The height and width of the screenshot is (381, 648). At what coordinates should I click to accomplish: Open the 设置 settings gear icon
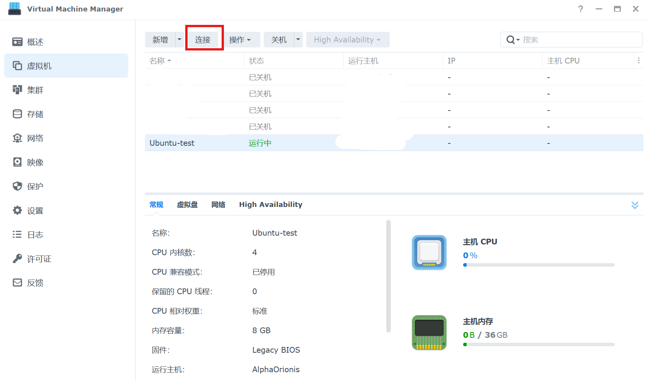tap(17, 210)
